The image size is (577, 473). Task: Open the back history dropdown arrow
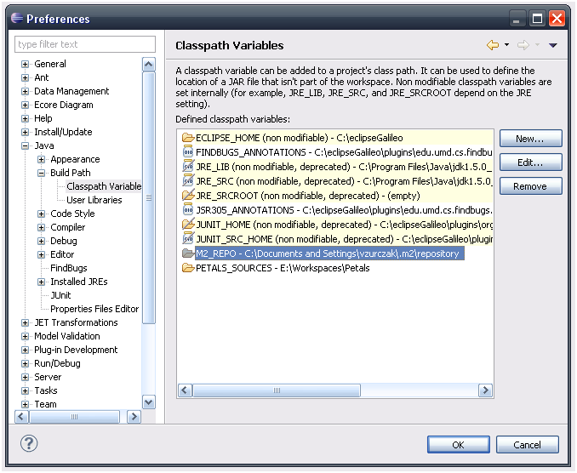pos(506,45)
